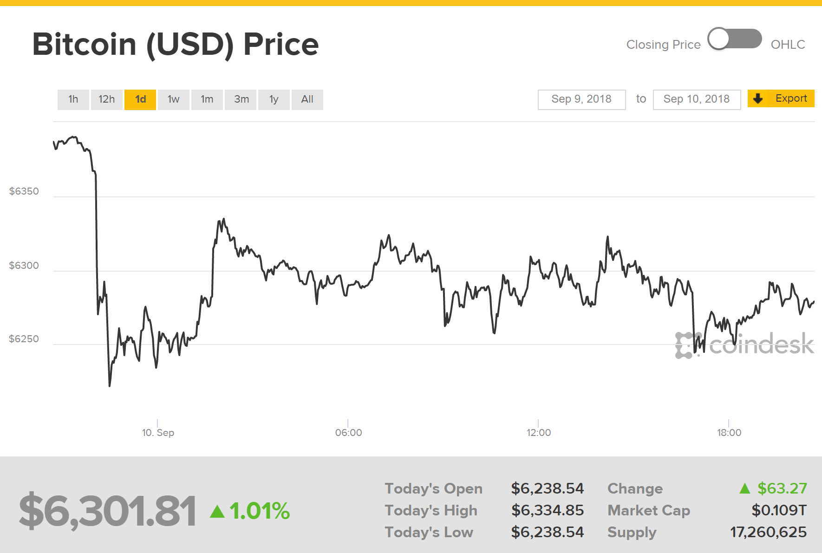Open the Sep 10, 2018 end date field
Image resolution: width=822 pixels, height=553 pixels.
tap(696, 99)
